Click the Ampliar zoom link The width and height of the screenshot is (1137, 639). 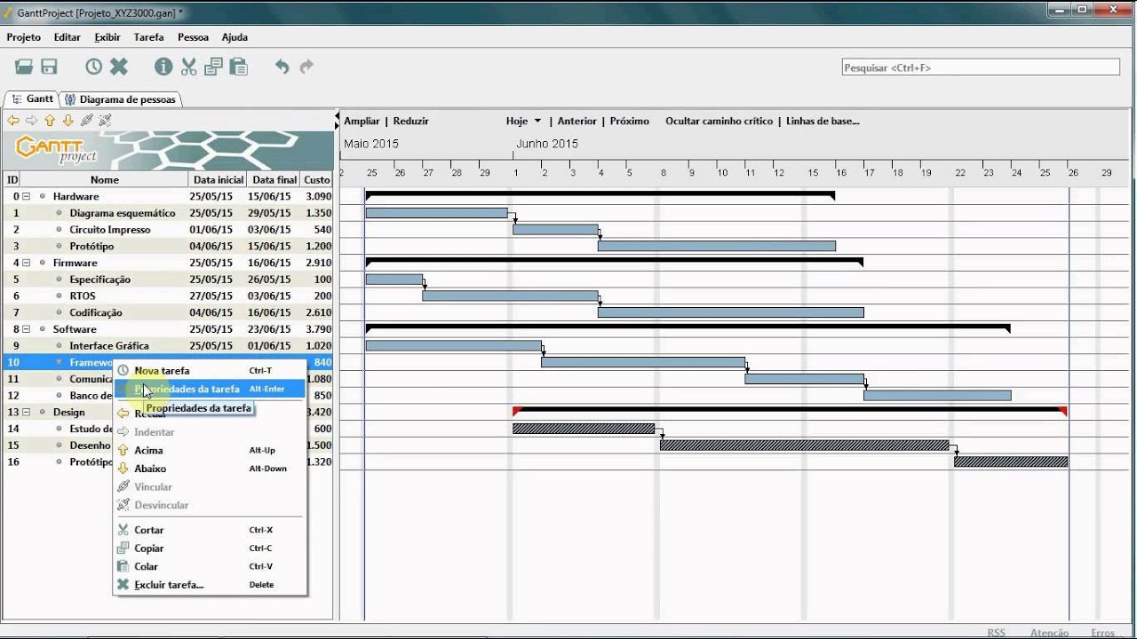362,122
